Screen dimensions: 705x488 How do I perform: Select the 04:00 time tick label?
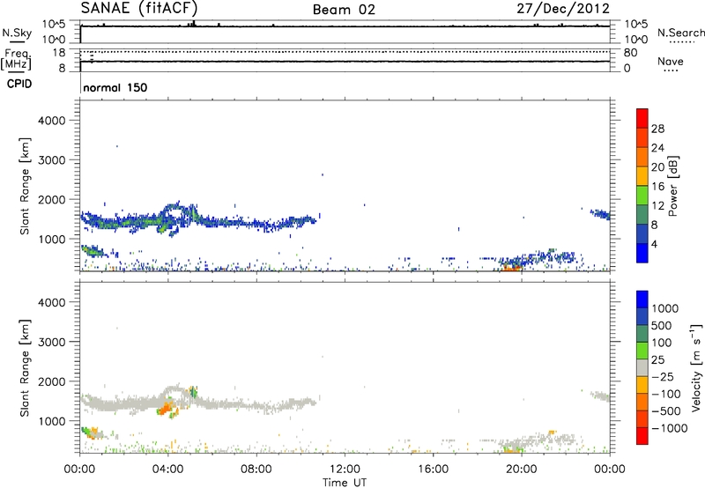[167, 470]
